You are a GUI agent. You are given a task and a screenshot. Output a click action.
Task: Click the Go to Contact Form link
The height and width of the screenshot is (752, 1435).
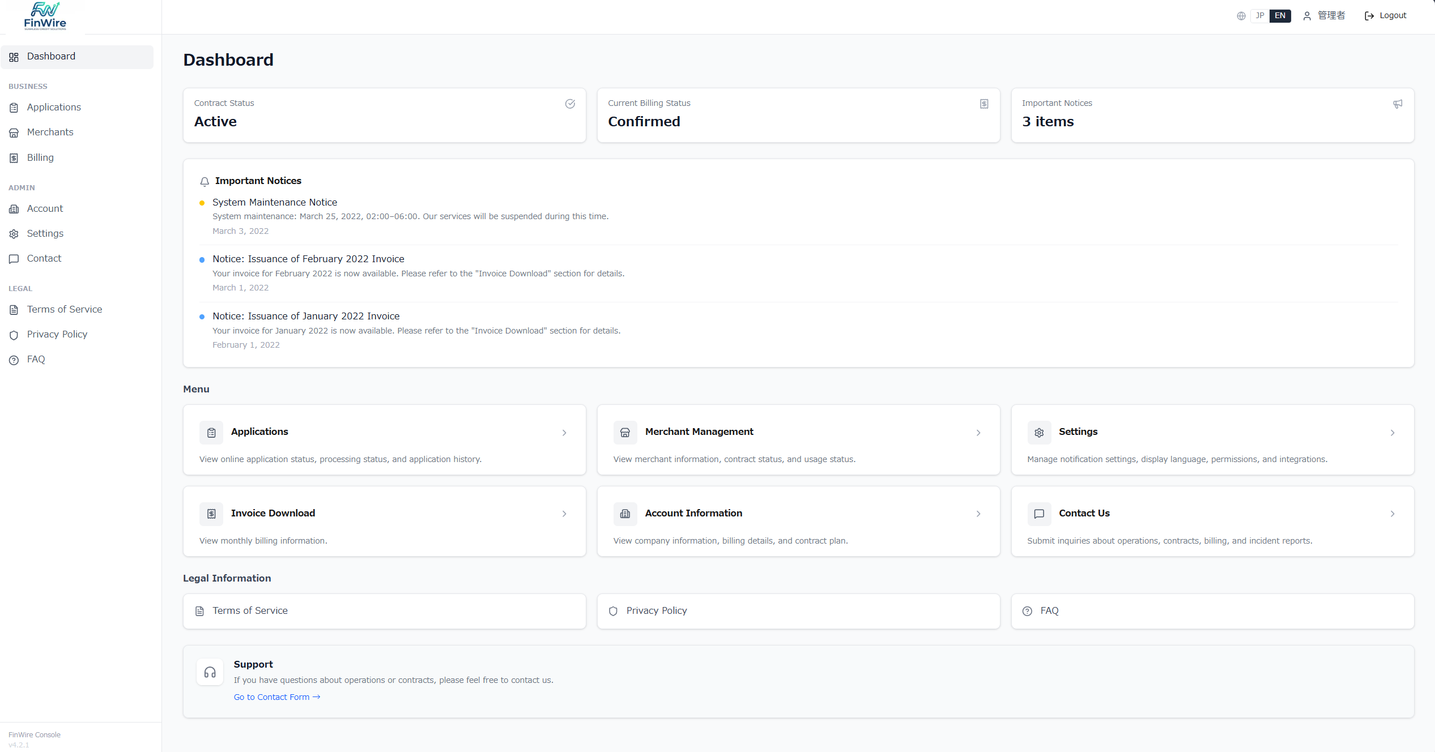coord(277,697)
